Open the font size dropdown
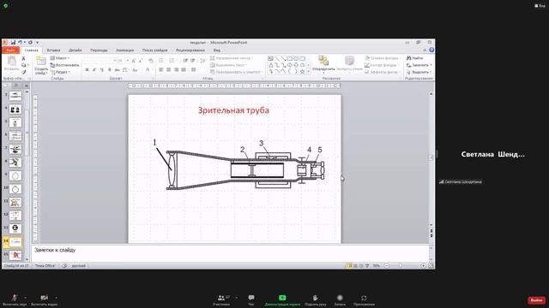Viewport: 549px width, 308px height. (128, 61)
